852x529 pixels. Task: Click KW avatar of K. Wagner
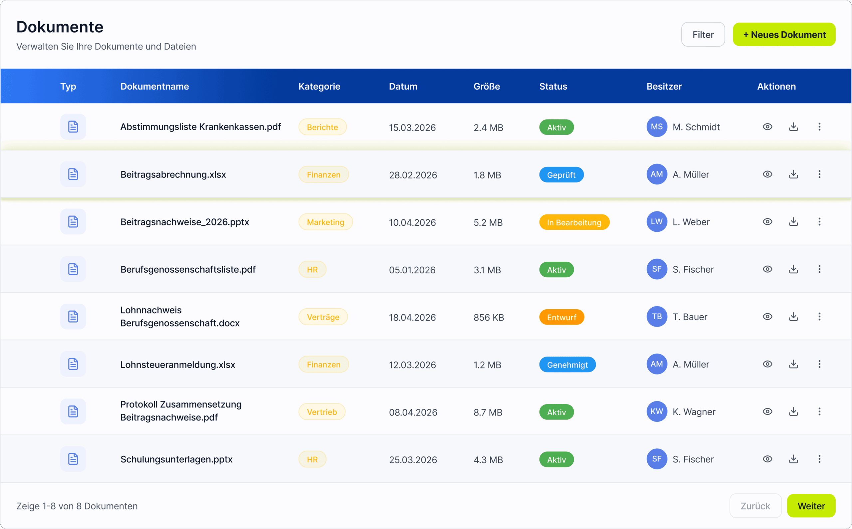point(657,411)
